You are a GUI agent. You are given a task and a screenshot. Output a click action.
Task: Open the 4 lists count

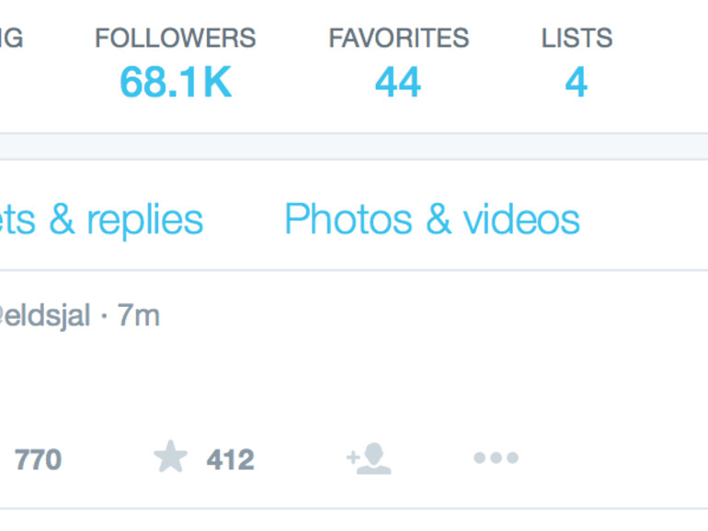[x=577, y=83]
